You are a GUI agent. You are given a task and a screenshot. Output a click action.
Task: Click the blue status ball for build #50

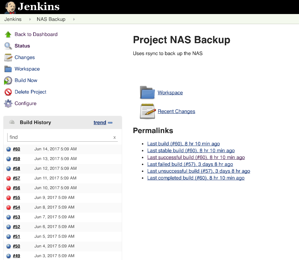click(9, 246)
